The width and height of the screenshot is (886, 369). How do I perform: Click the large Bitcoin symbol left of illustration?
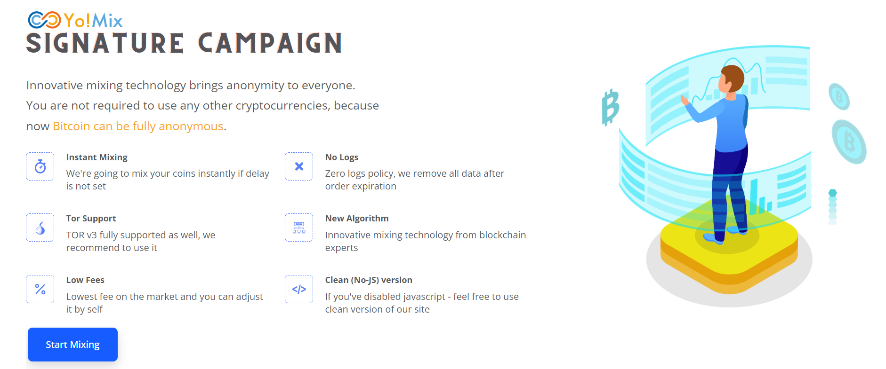pyautogui.click(x=611, y=107)
